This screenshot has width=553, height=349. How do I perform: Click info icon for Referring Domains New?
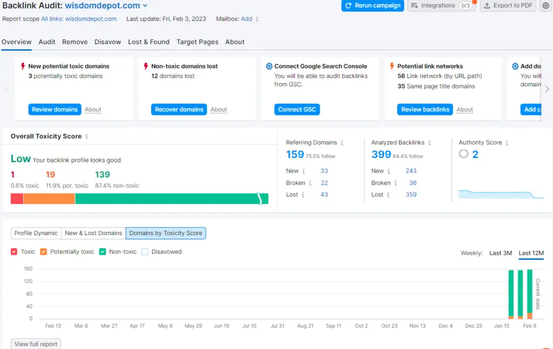point(304,171)
